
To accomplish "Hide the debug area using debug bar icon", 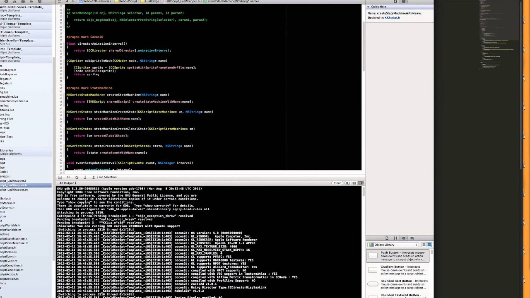I will point(60,177).
